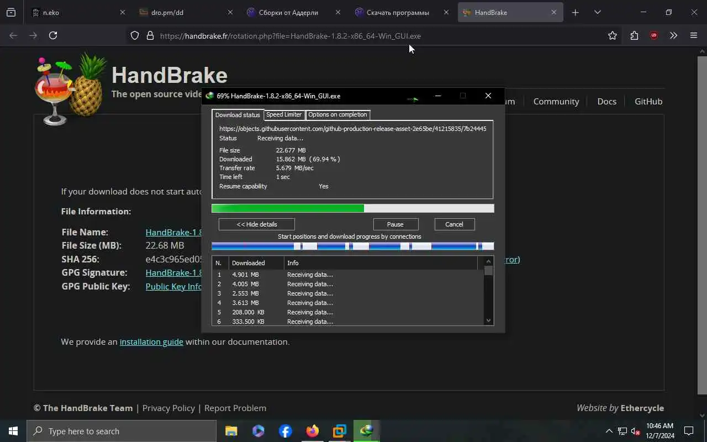Open the Ethercycle footer link
The image size is (707, 442).
point(642,408)
